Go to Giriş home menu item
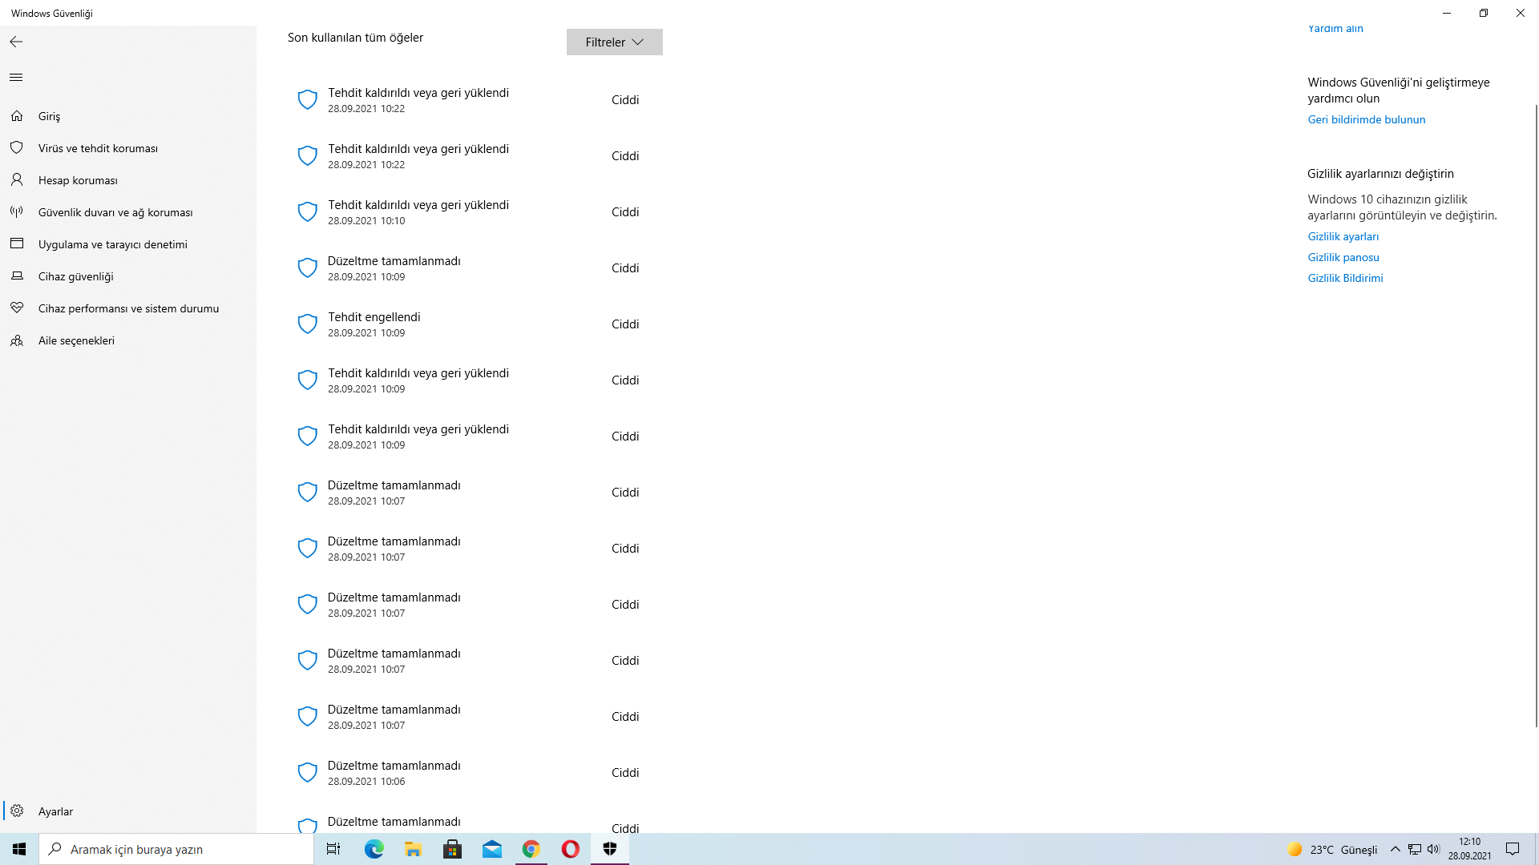 pos(49,116)
